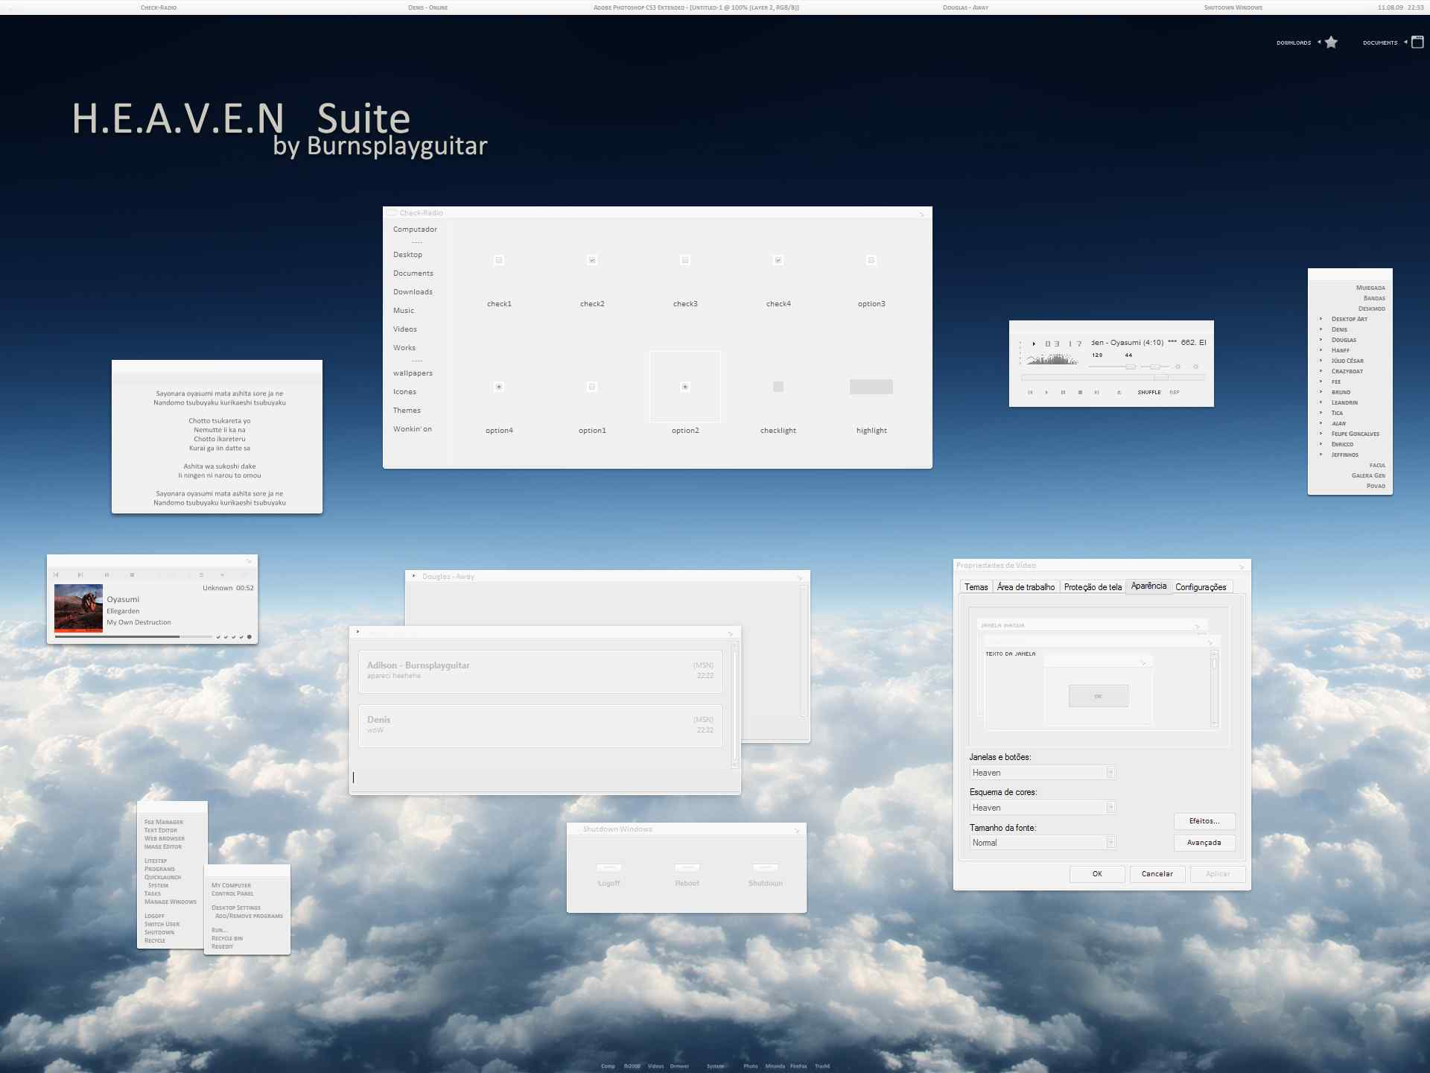Toggle REP repeat in Winamp
This screenshot has width=1430, height=1073.
[1175, 392]
